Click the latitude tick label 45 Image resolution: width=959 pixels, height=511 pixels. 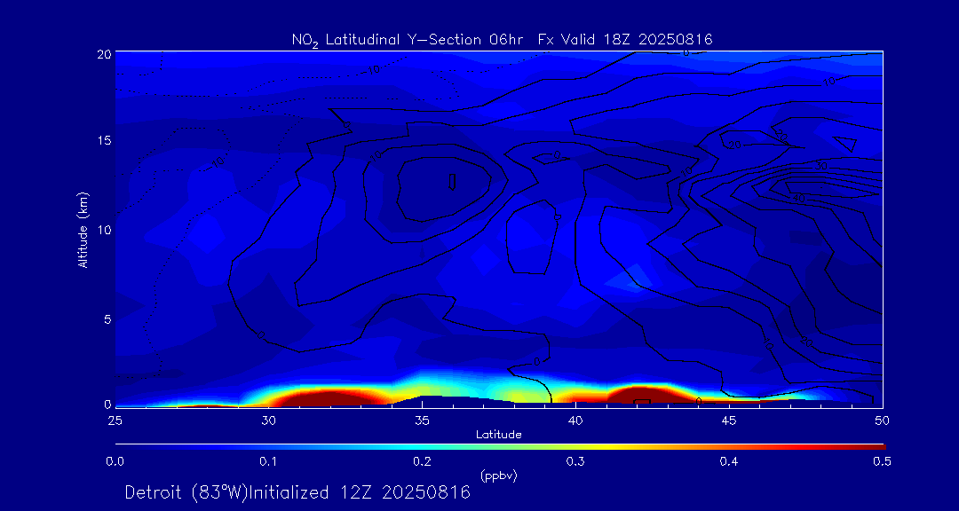pyautogui.click(x=729, y=421)
